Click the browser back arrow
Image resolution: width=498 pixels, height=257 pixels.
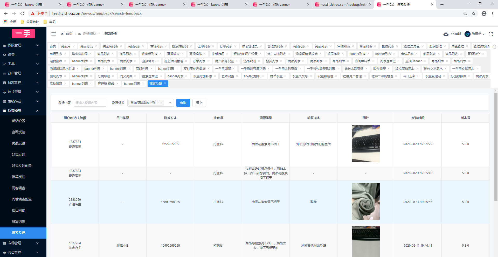pos(6,13)
